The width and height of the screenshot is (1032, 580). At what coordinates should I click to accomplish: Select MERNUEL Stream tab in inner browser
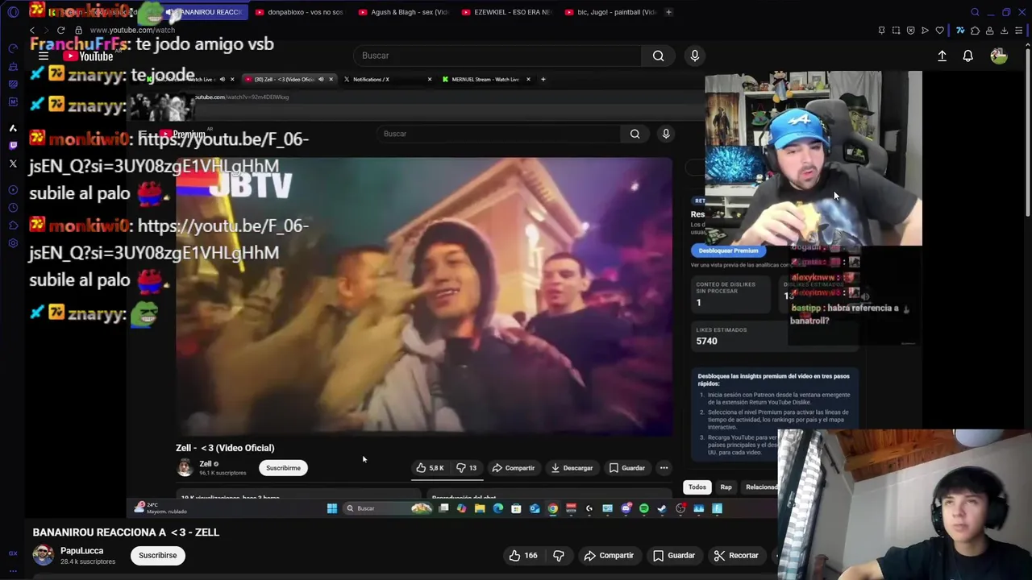point(486,79)
